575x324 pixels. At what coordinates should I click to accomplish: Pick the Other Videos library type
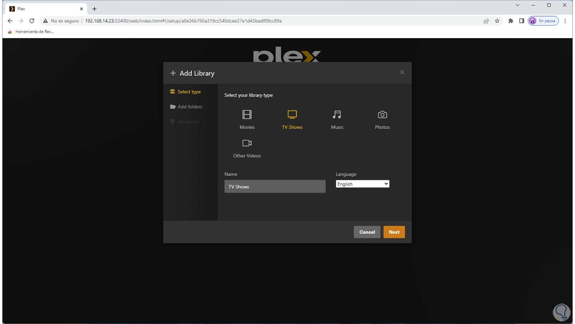247,148
